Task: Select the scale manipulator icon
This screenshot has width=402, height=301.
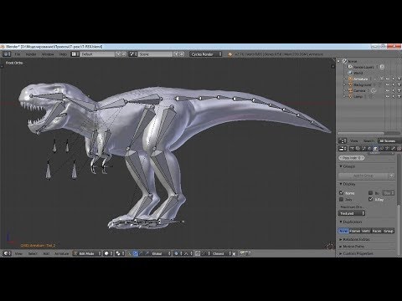Action: [147, 253]
